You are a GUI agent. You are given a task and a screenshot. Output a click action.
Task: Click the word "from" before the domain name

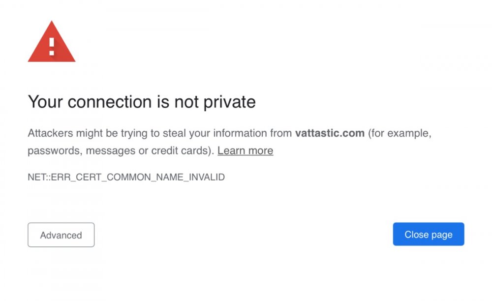[x=281, y=133]
